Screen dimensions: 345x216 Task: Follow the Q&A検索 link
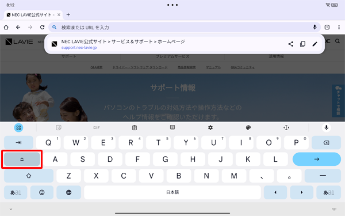click(97, 67)
